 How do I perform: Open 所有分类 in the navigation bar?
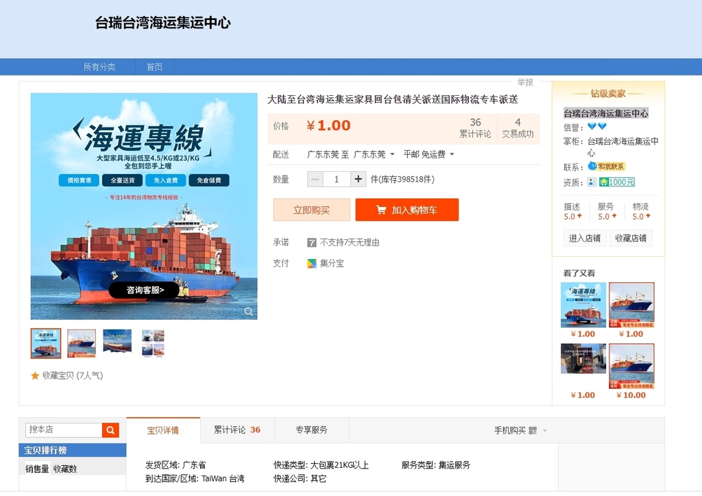point(99,67)
